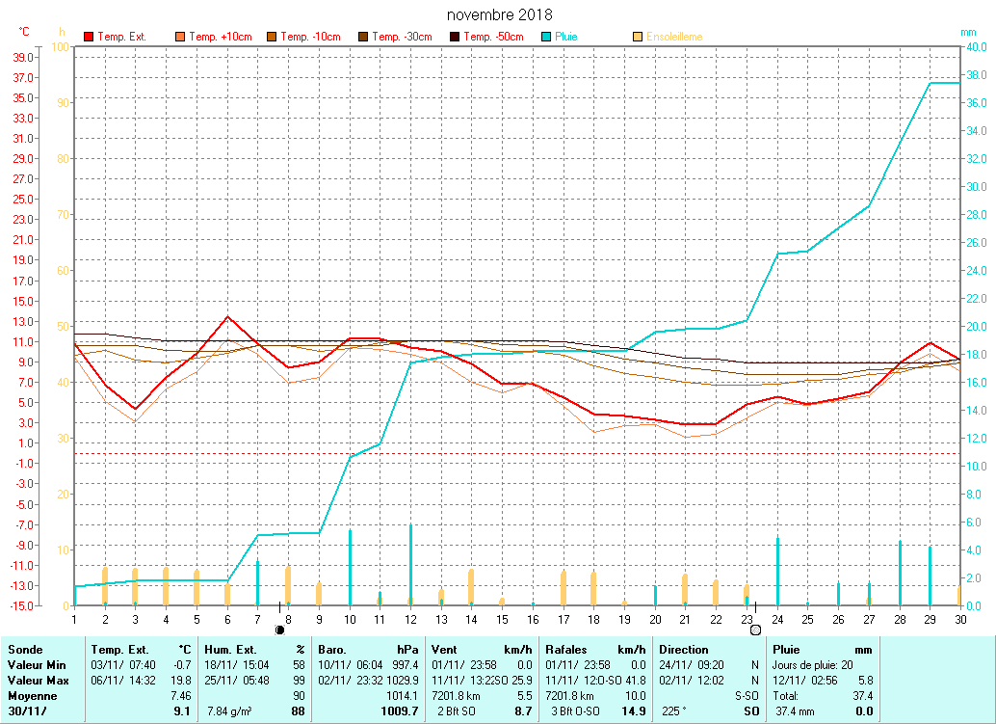Image resolution: width=996 pixels, height=724 pixels.
Task: Click the Temp. -30cm legend swatch
Action: click(x=363, y=37)
